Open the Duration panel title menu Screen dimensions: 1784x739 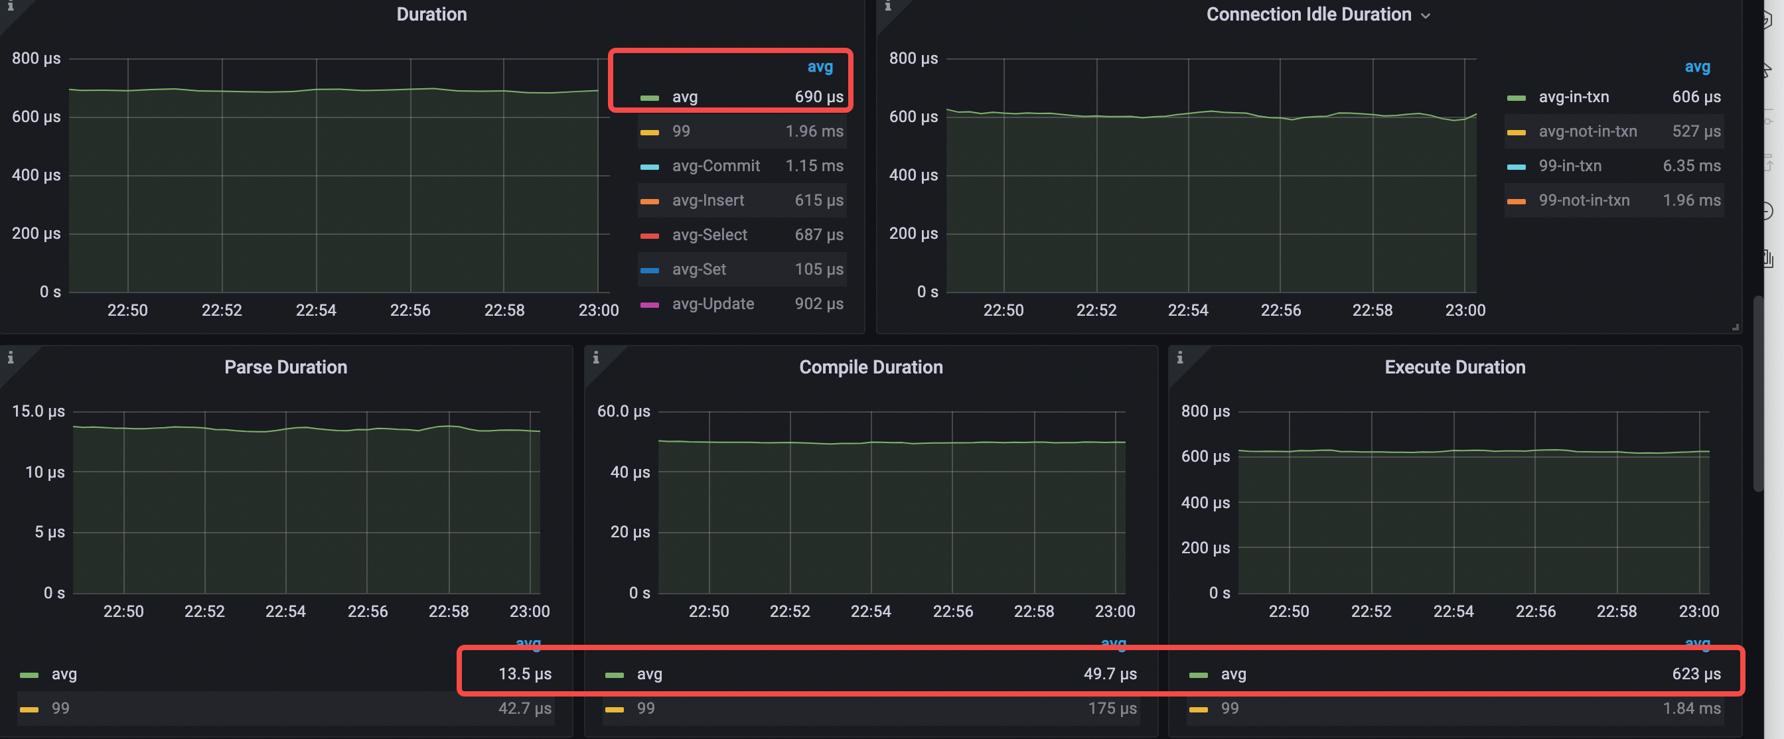point(431,14)
